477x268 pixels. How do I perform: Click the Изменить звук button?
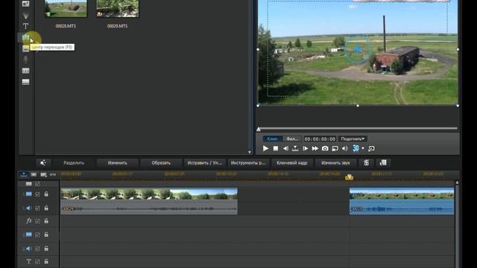click(335, 163)
